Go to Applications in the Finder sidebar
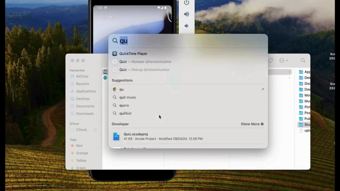Screen dimensions: 340x191 coord(83,91)
